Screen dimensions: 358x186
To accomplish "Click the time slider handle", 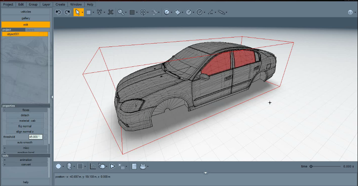I will tap(311, 166).
